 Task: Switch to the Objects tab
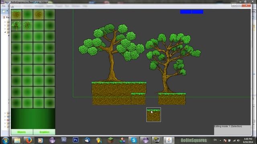pos(22,132)
